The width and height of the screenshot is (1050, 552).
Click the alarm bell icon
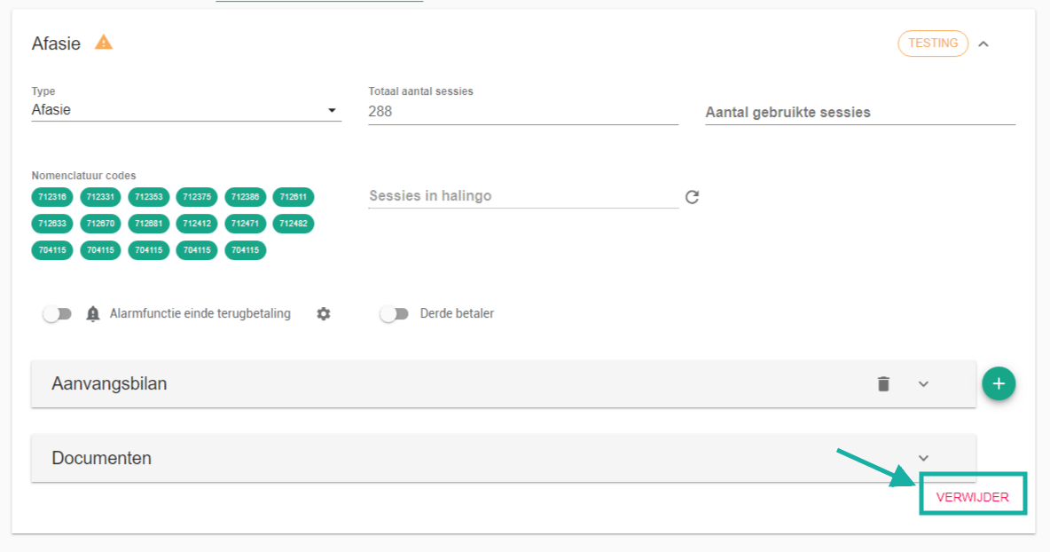click(93, 314)
